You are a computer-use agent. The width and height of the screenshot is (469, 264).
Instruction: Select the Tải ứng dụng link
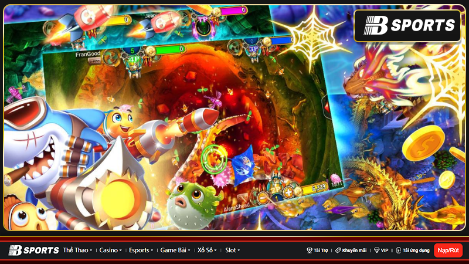point(416,251)
